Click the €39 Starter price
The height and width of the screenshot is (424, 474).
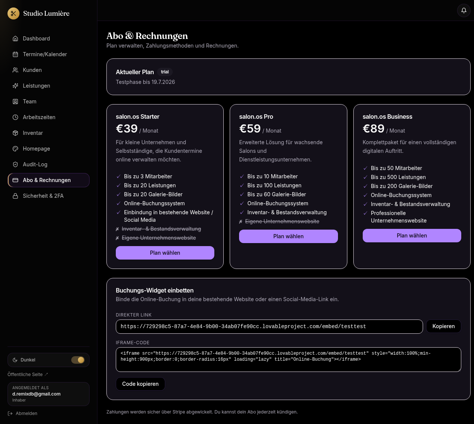point(127,129)
